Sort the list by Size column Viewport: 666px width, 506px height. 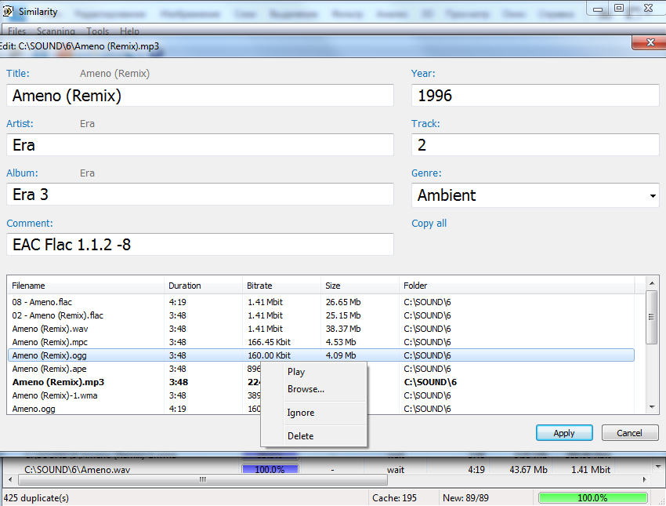(x=360, y=286)
